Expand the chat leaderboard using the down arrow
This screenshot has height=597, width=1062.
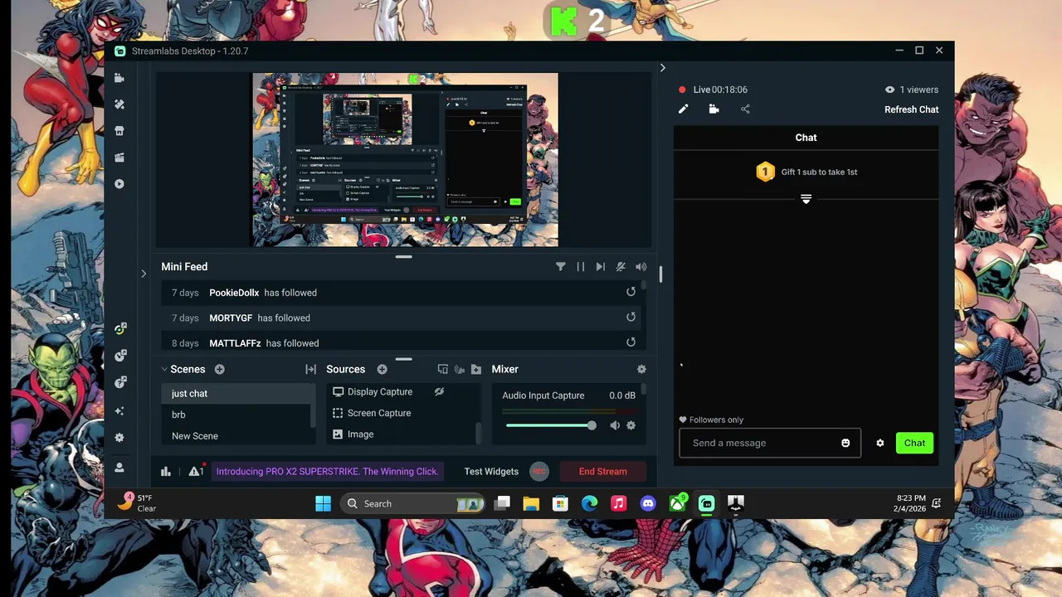[806, 199]
